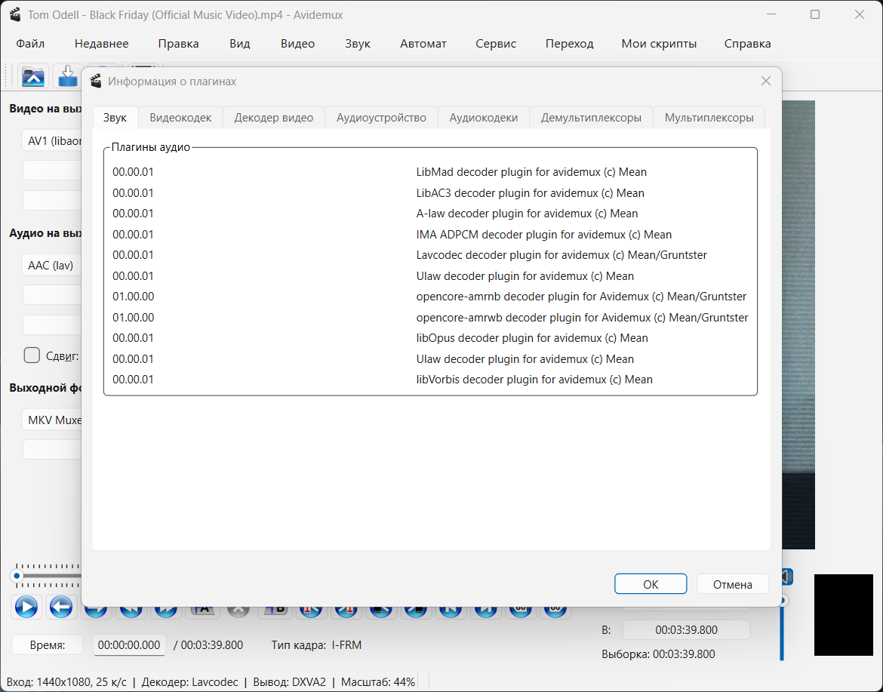Switch to the Видеокодек tab

[180, 118]
